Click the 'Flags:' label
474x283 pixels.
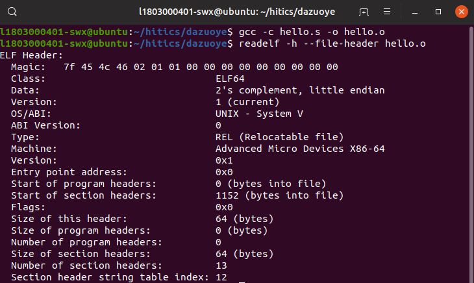(28, 207)
